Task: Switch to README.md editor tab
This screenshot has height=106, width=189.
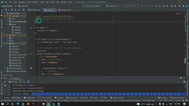Action: [x=35, y=10]
